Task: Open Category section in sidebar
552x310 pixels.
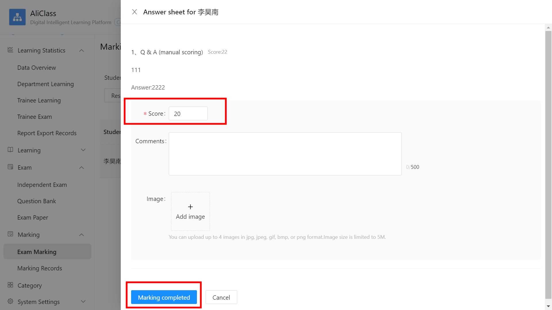Action: click(30, 285)
